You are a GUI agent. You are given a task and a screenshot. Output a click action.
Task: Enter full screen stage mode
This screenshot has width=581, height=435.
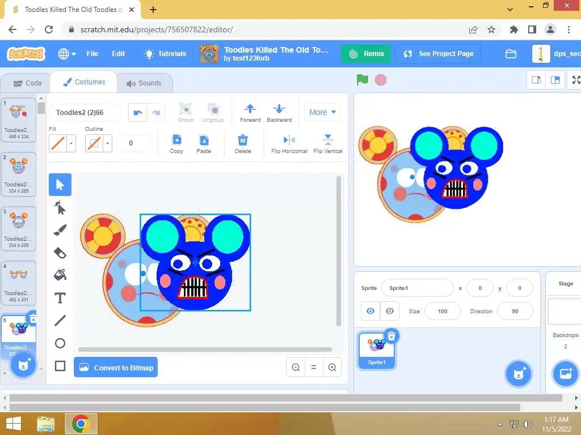pos(575,80)
